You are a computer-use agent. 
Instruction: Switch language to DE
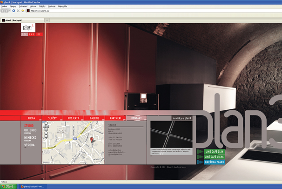coord(39,34)
